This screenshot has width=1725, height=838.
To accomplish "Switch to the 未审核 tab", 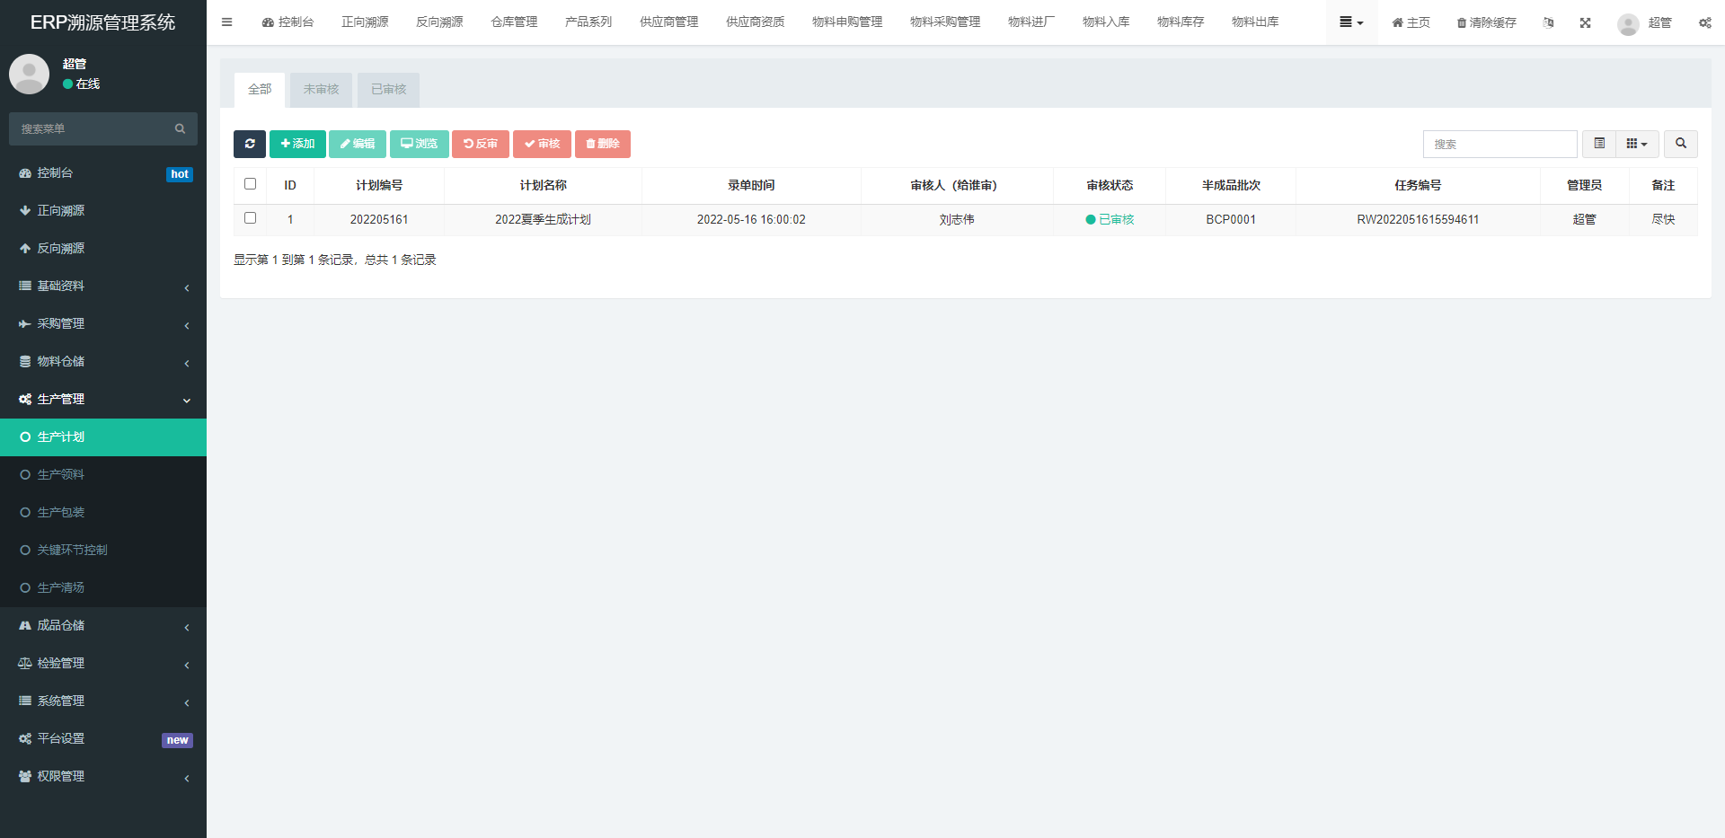I will [321, 90].
